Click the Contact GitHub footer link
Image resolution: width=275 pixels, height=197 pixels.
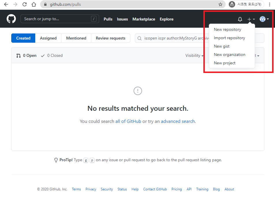155,189
